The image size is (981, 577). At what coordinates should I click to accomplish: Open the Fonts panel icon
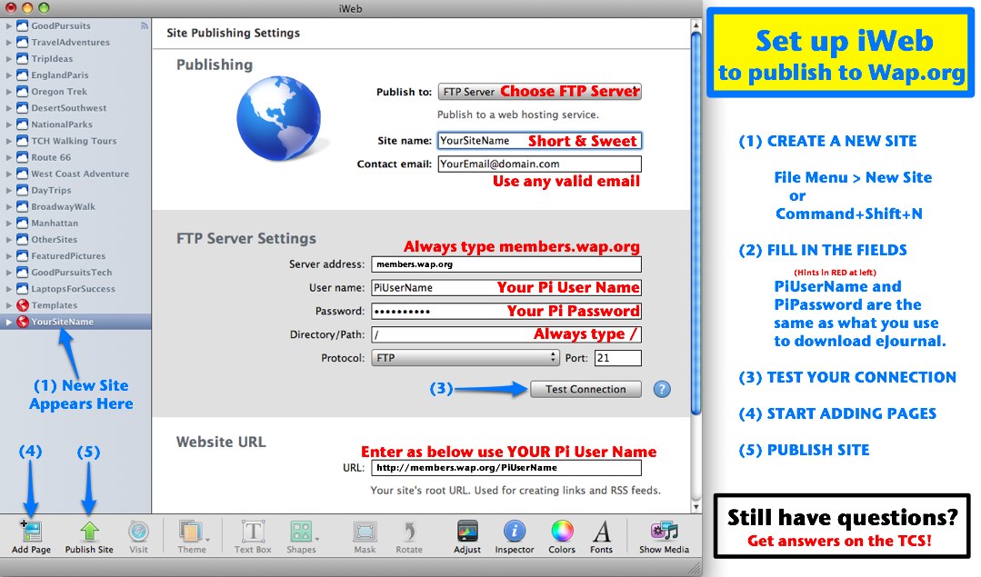pyautogui.click(x=601, y=532)
